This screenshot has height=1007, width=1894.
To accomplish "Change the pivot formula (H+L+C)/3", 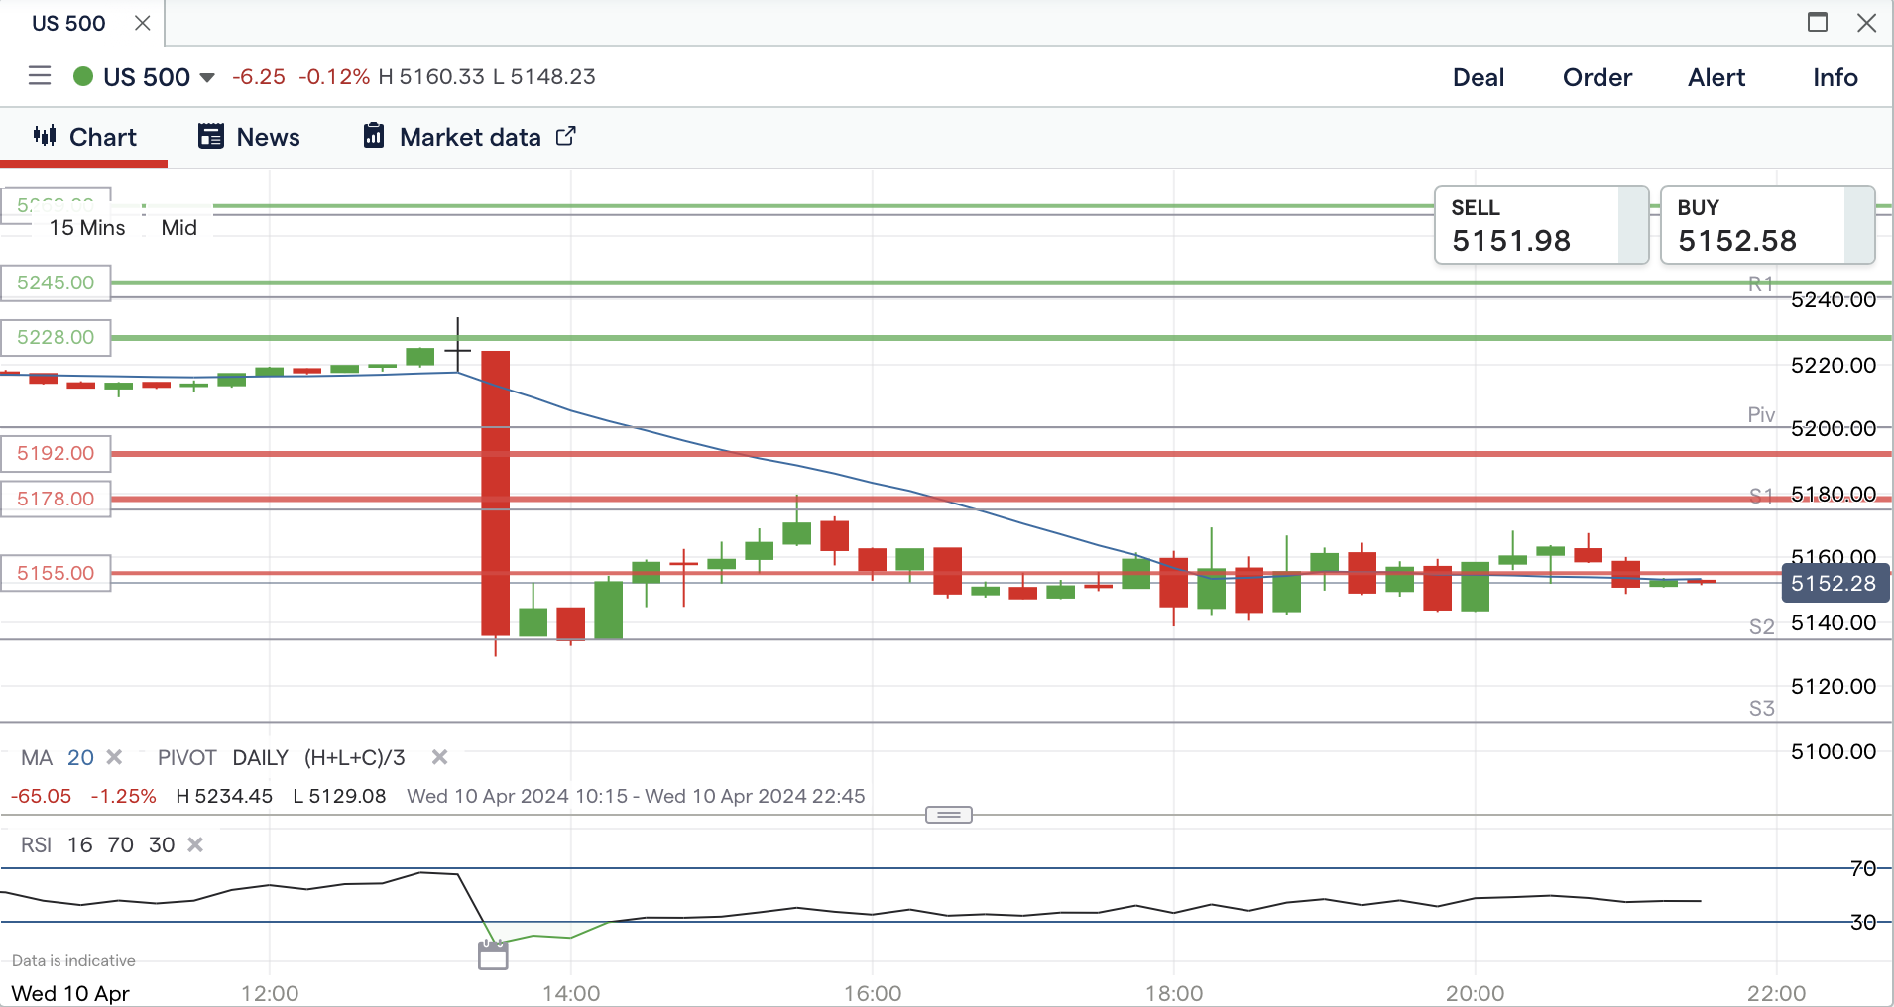I will (355, 758).
